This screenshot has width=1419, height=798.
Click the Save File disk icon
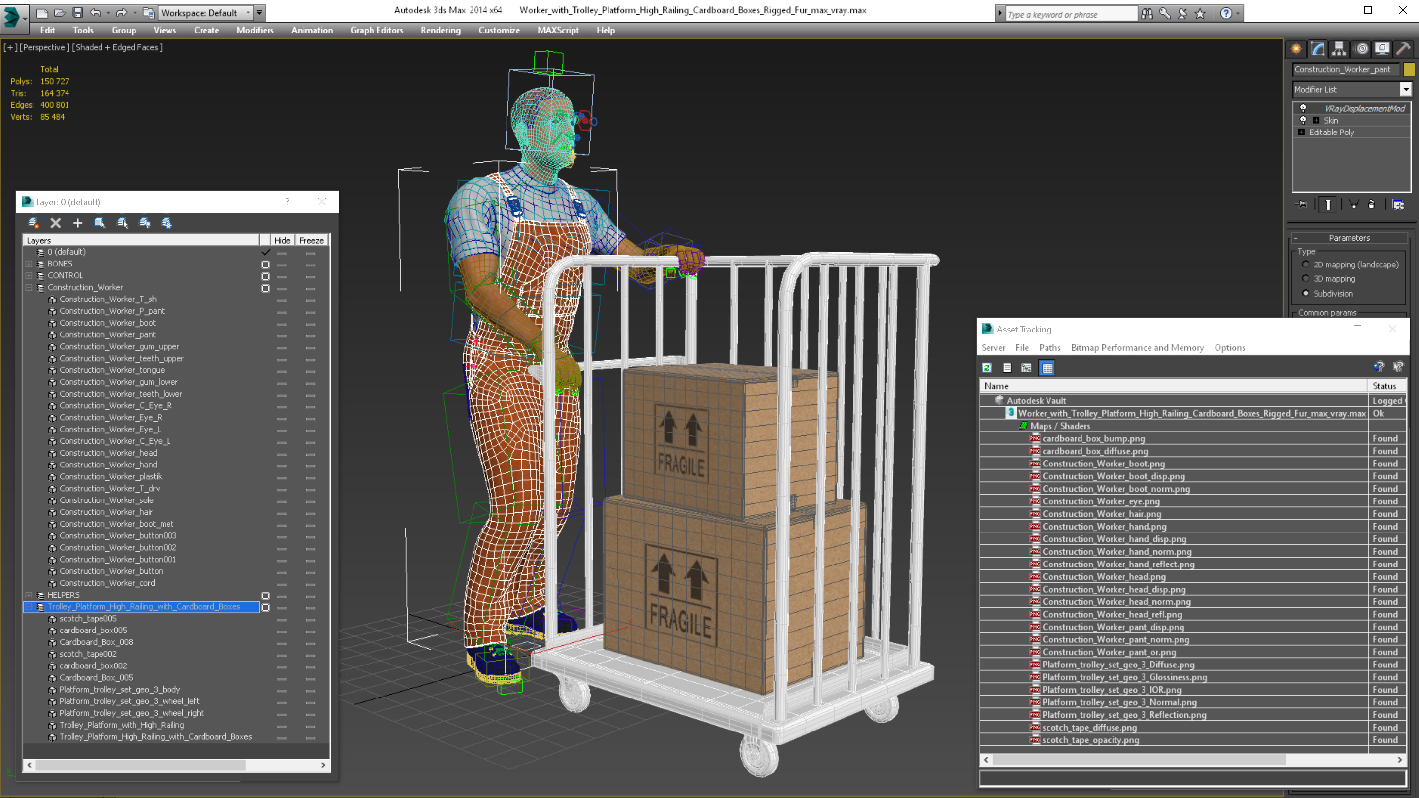click(x=78, y=12)
